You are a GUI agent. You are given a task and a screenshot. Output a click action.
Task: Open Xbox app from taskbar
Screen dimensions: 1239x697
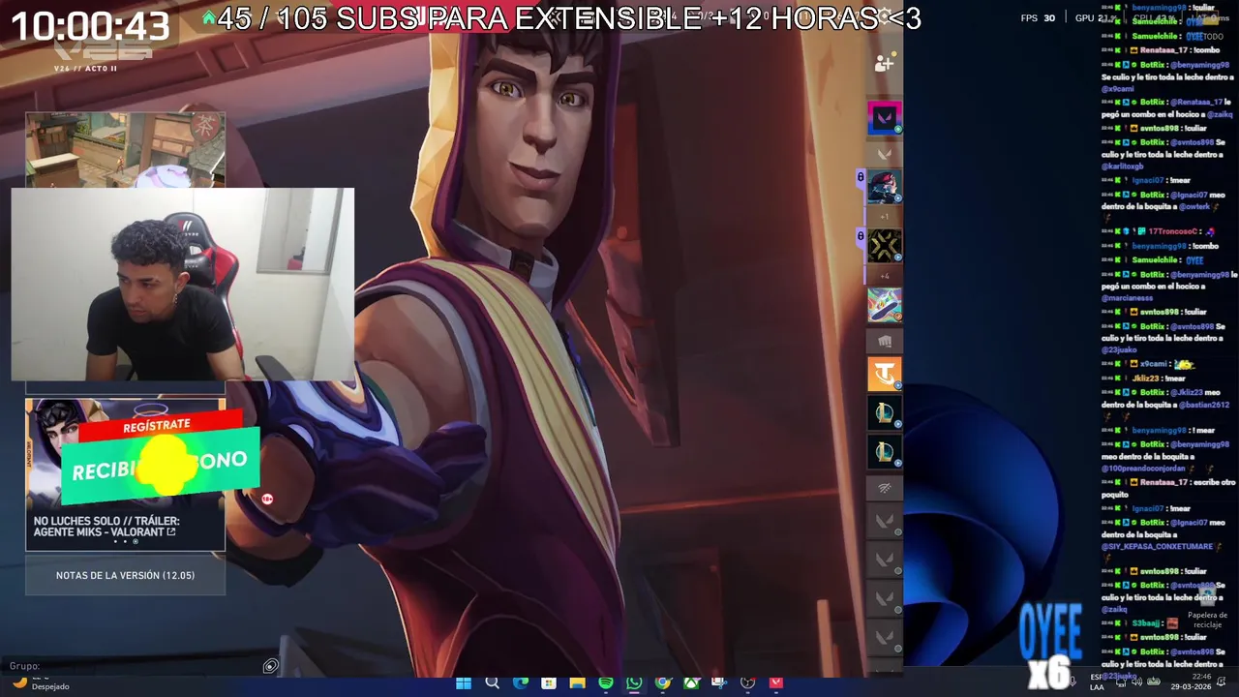(691, 683)
